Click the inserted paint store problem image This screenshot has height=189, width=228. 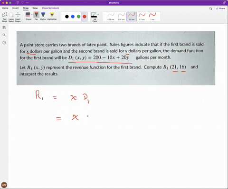(x=116, y=58)
